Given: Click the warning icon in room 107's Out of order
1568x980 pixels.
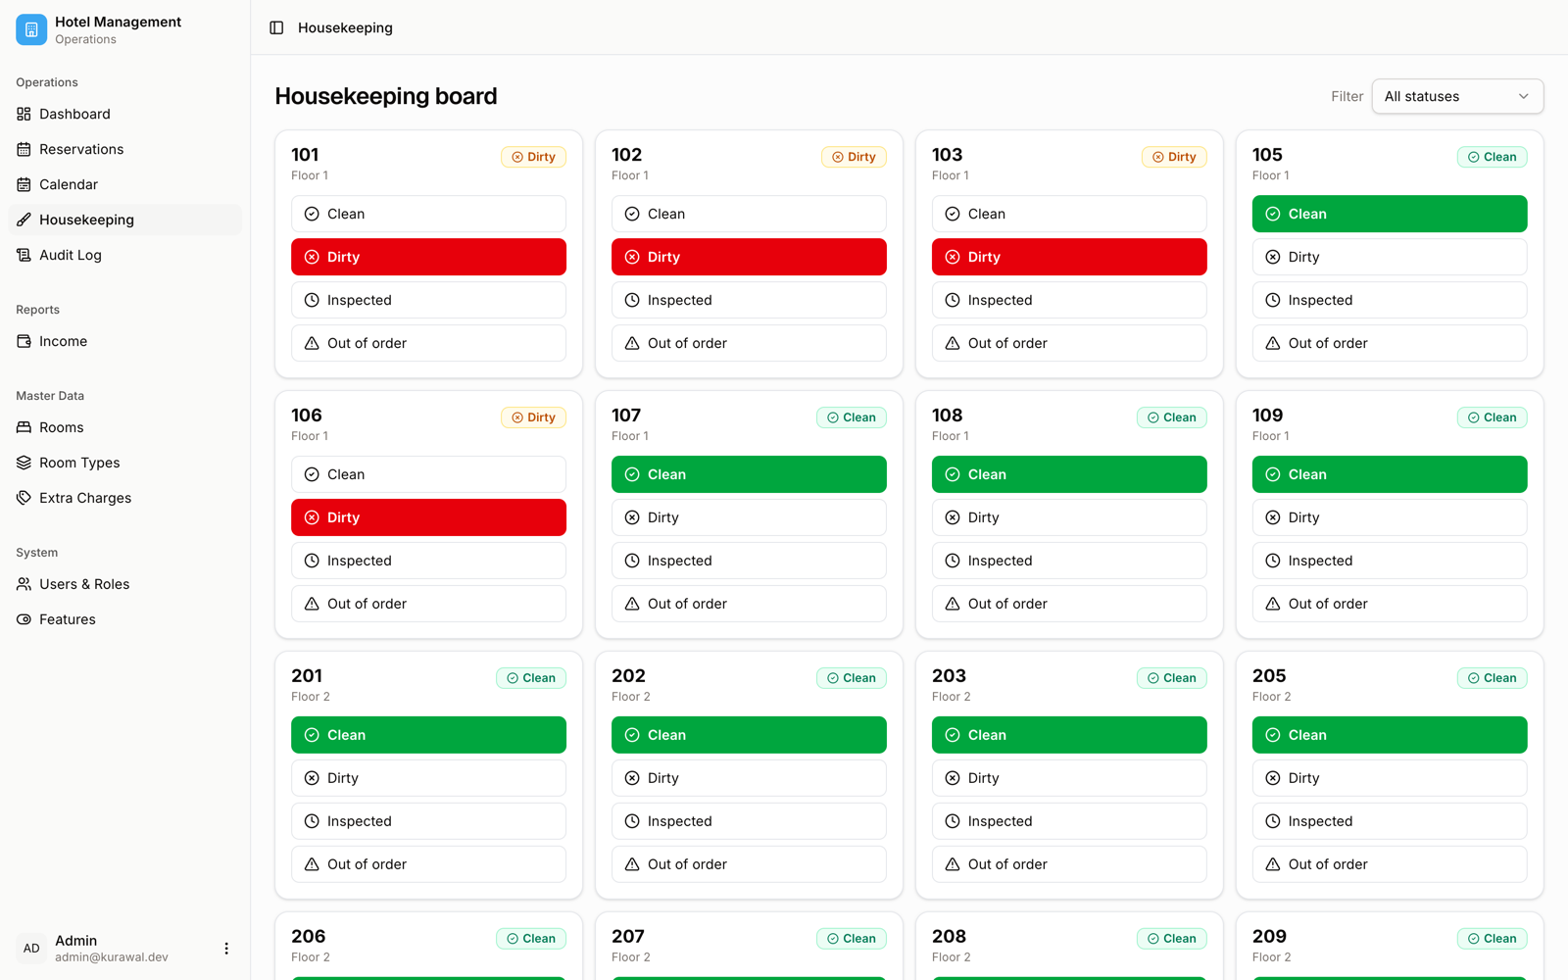Looking at the screenshot, I should click(x=632, y=604).
